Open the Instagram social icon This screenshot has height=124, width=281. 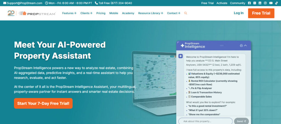(x=265, y=3)
